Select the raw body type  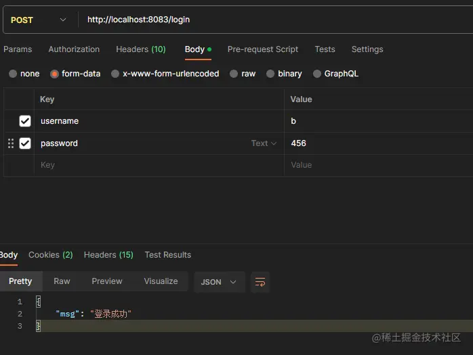coord(234,74)
